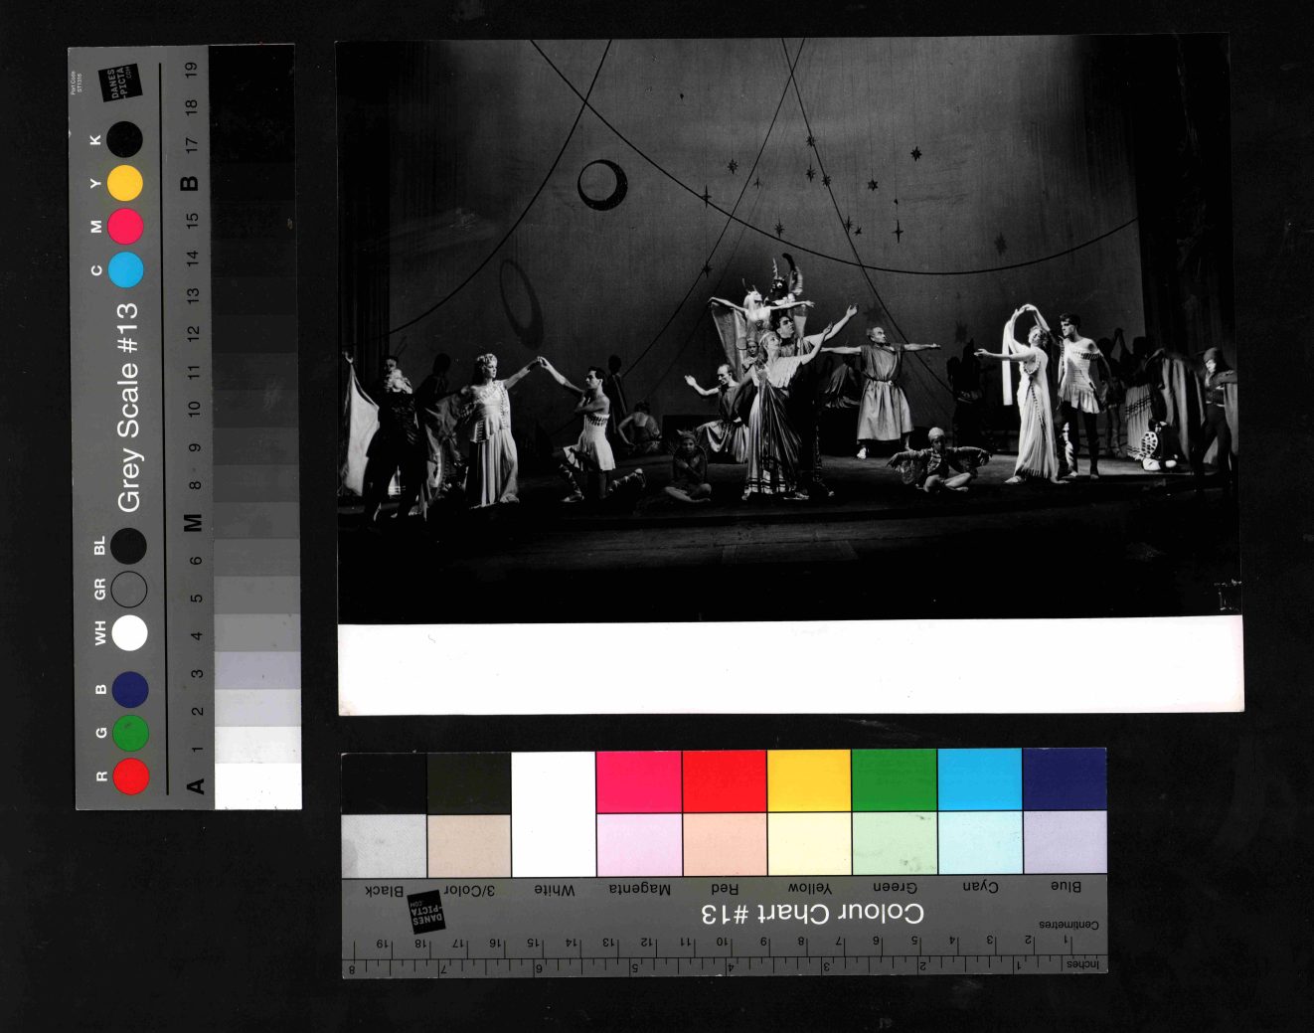Click the blank white border below the photograph
Viewport: 1314px width, 1033px height.
[790, 667]
